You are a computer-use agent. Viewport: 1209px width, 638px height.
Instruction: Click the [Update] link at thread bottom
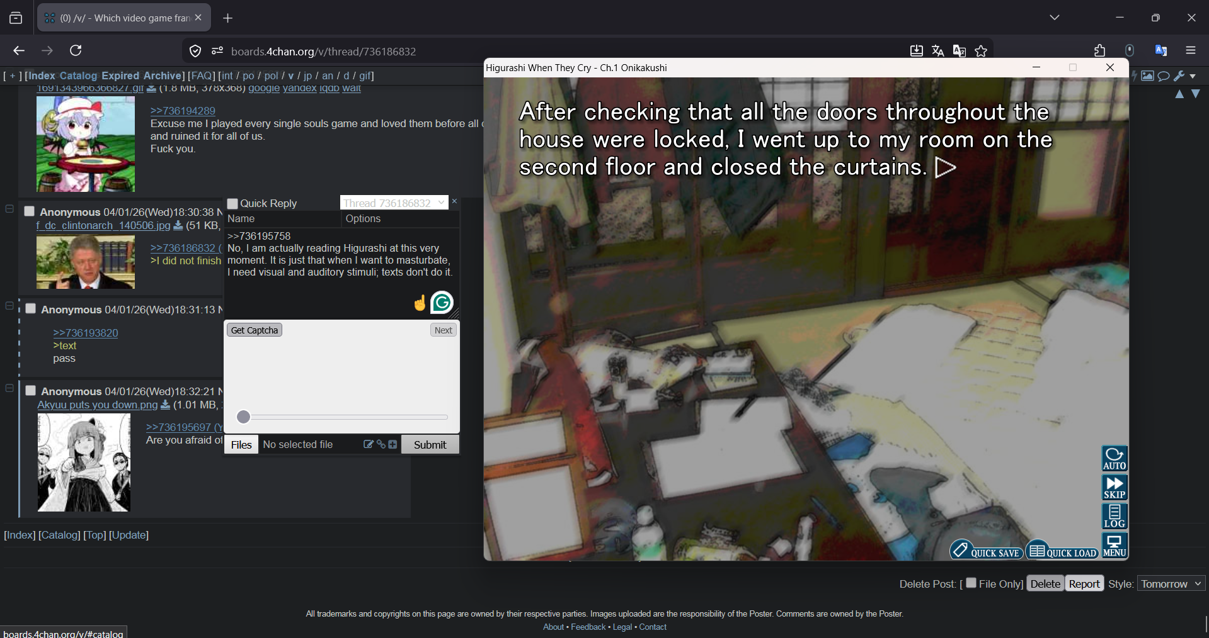(129, 535)
